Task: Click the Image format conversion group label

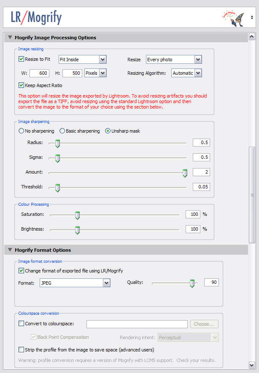Action: [40, 261]
